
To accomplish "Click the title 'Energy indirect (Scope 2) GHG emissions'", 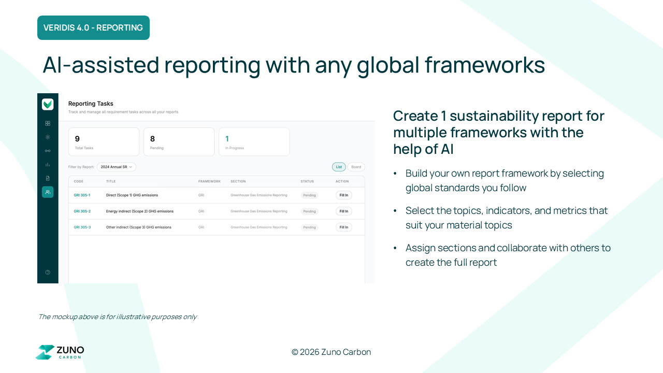I will click(x=140, y=211).
